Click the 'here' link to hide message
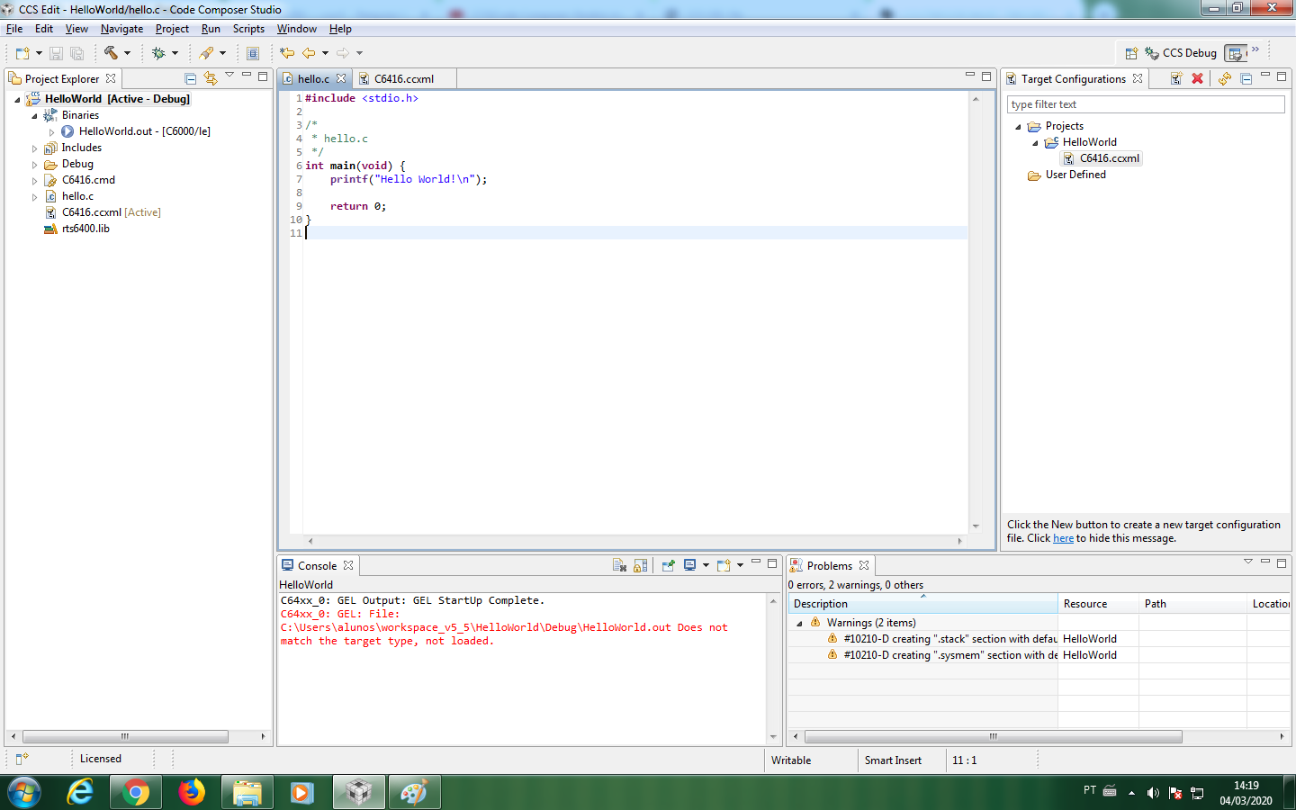1296x810 pixels. (1063, 538)
